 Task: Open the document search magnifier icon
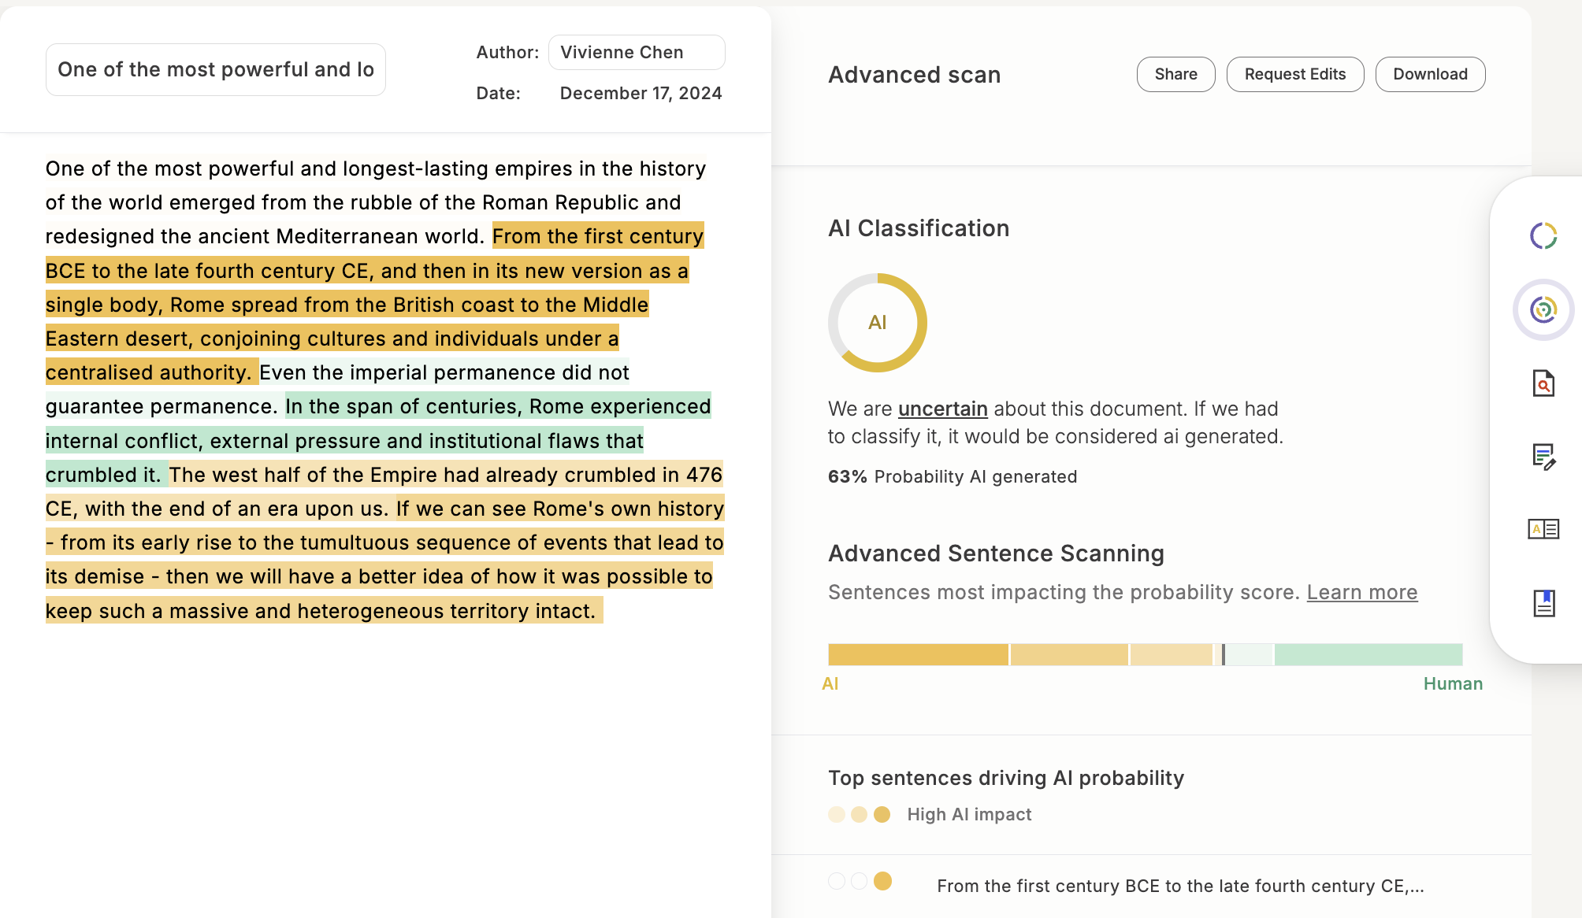pos(1543,383)
